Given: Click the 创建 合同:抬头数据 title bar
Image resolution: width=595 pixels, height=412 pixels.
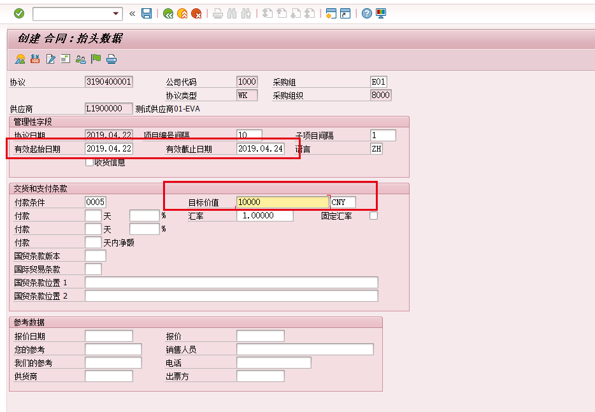Looking at the screenshot, I should pos(70,38).
